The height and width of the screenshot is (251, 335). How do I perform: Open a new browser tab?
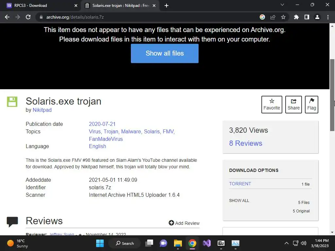tap(167, 6)
